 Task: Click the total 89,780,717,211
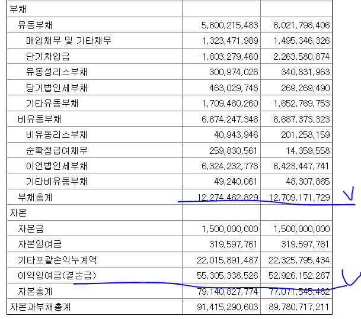click(299, 307)
